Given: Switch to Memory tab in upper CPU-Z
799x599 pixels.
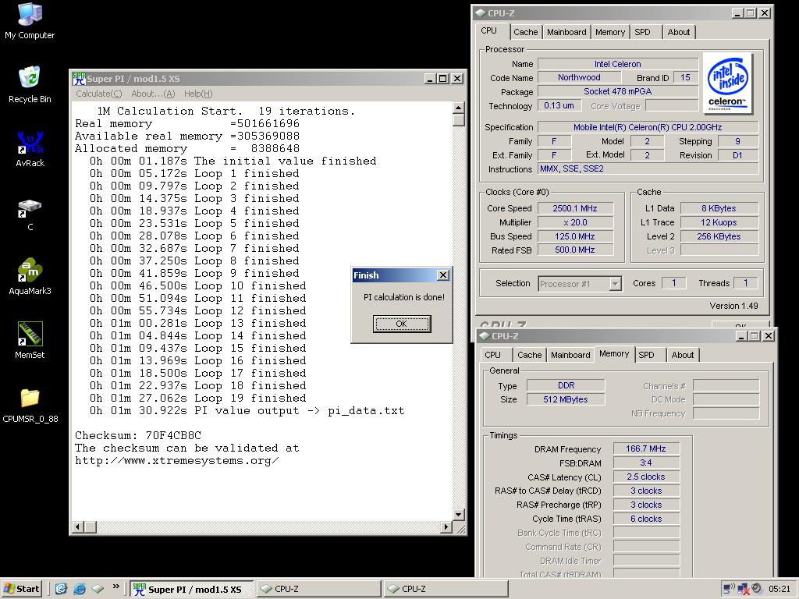Looking at the screenshot, I should (x=610, y=32).
